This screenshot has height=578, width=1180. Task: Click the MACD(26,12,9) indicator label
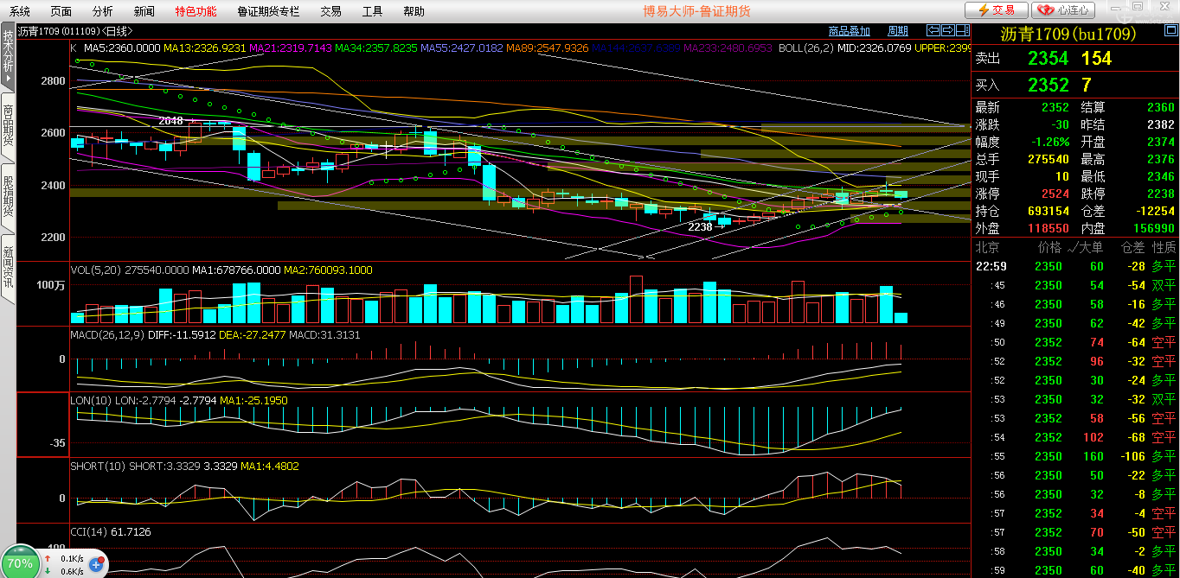click(x=107, y=334)
